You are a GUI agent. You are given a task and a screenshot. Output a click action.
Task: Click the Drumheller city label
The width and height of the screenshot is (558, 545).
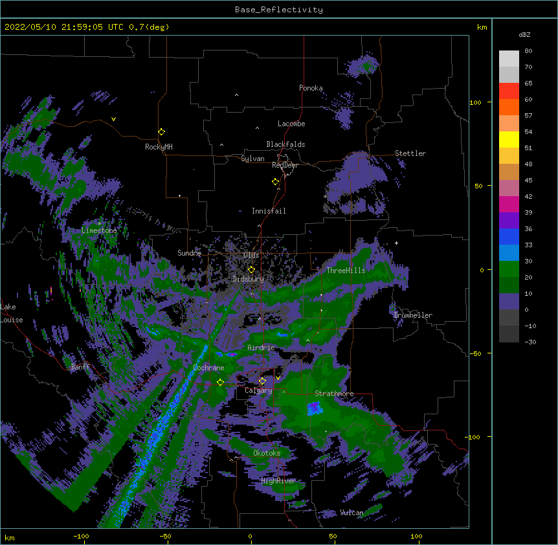pos(413,315)
